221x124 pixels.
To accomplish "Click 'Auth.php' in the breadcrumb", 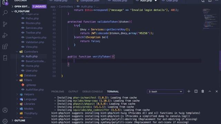I will click(x=87, y=7).
